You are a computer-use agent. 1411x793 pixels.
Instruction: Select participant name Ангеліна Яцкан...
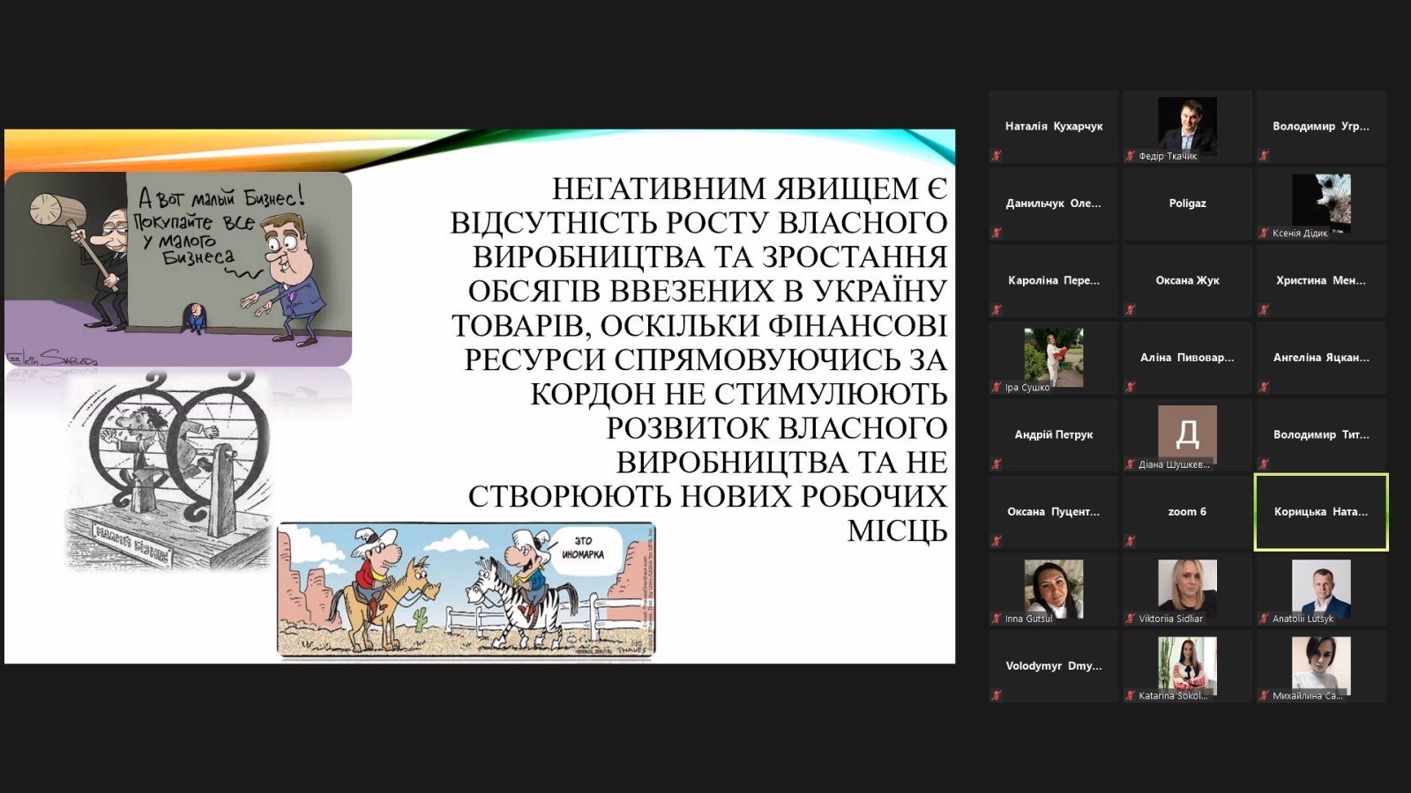(1321, 358)
